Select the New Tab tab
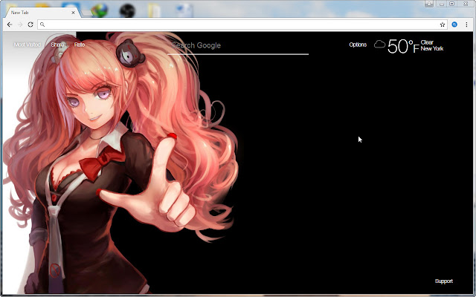This screenshot has width=476, height=297. [42, 13]
